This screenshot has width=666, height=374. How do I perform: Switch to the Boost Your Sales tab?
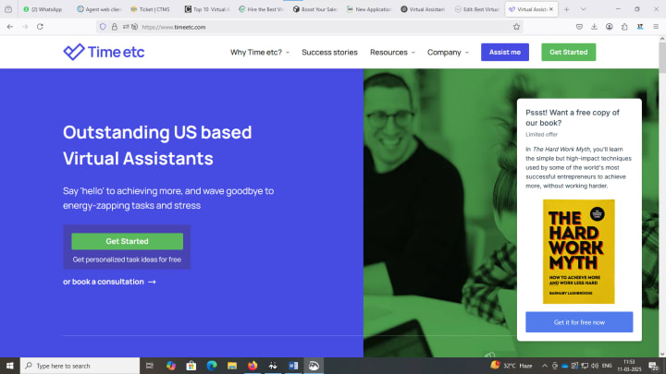coord(314,9)
